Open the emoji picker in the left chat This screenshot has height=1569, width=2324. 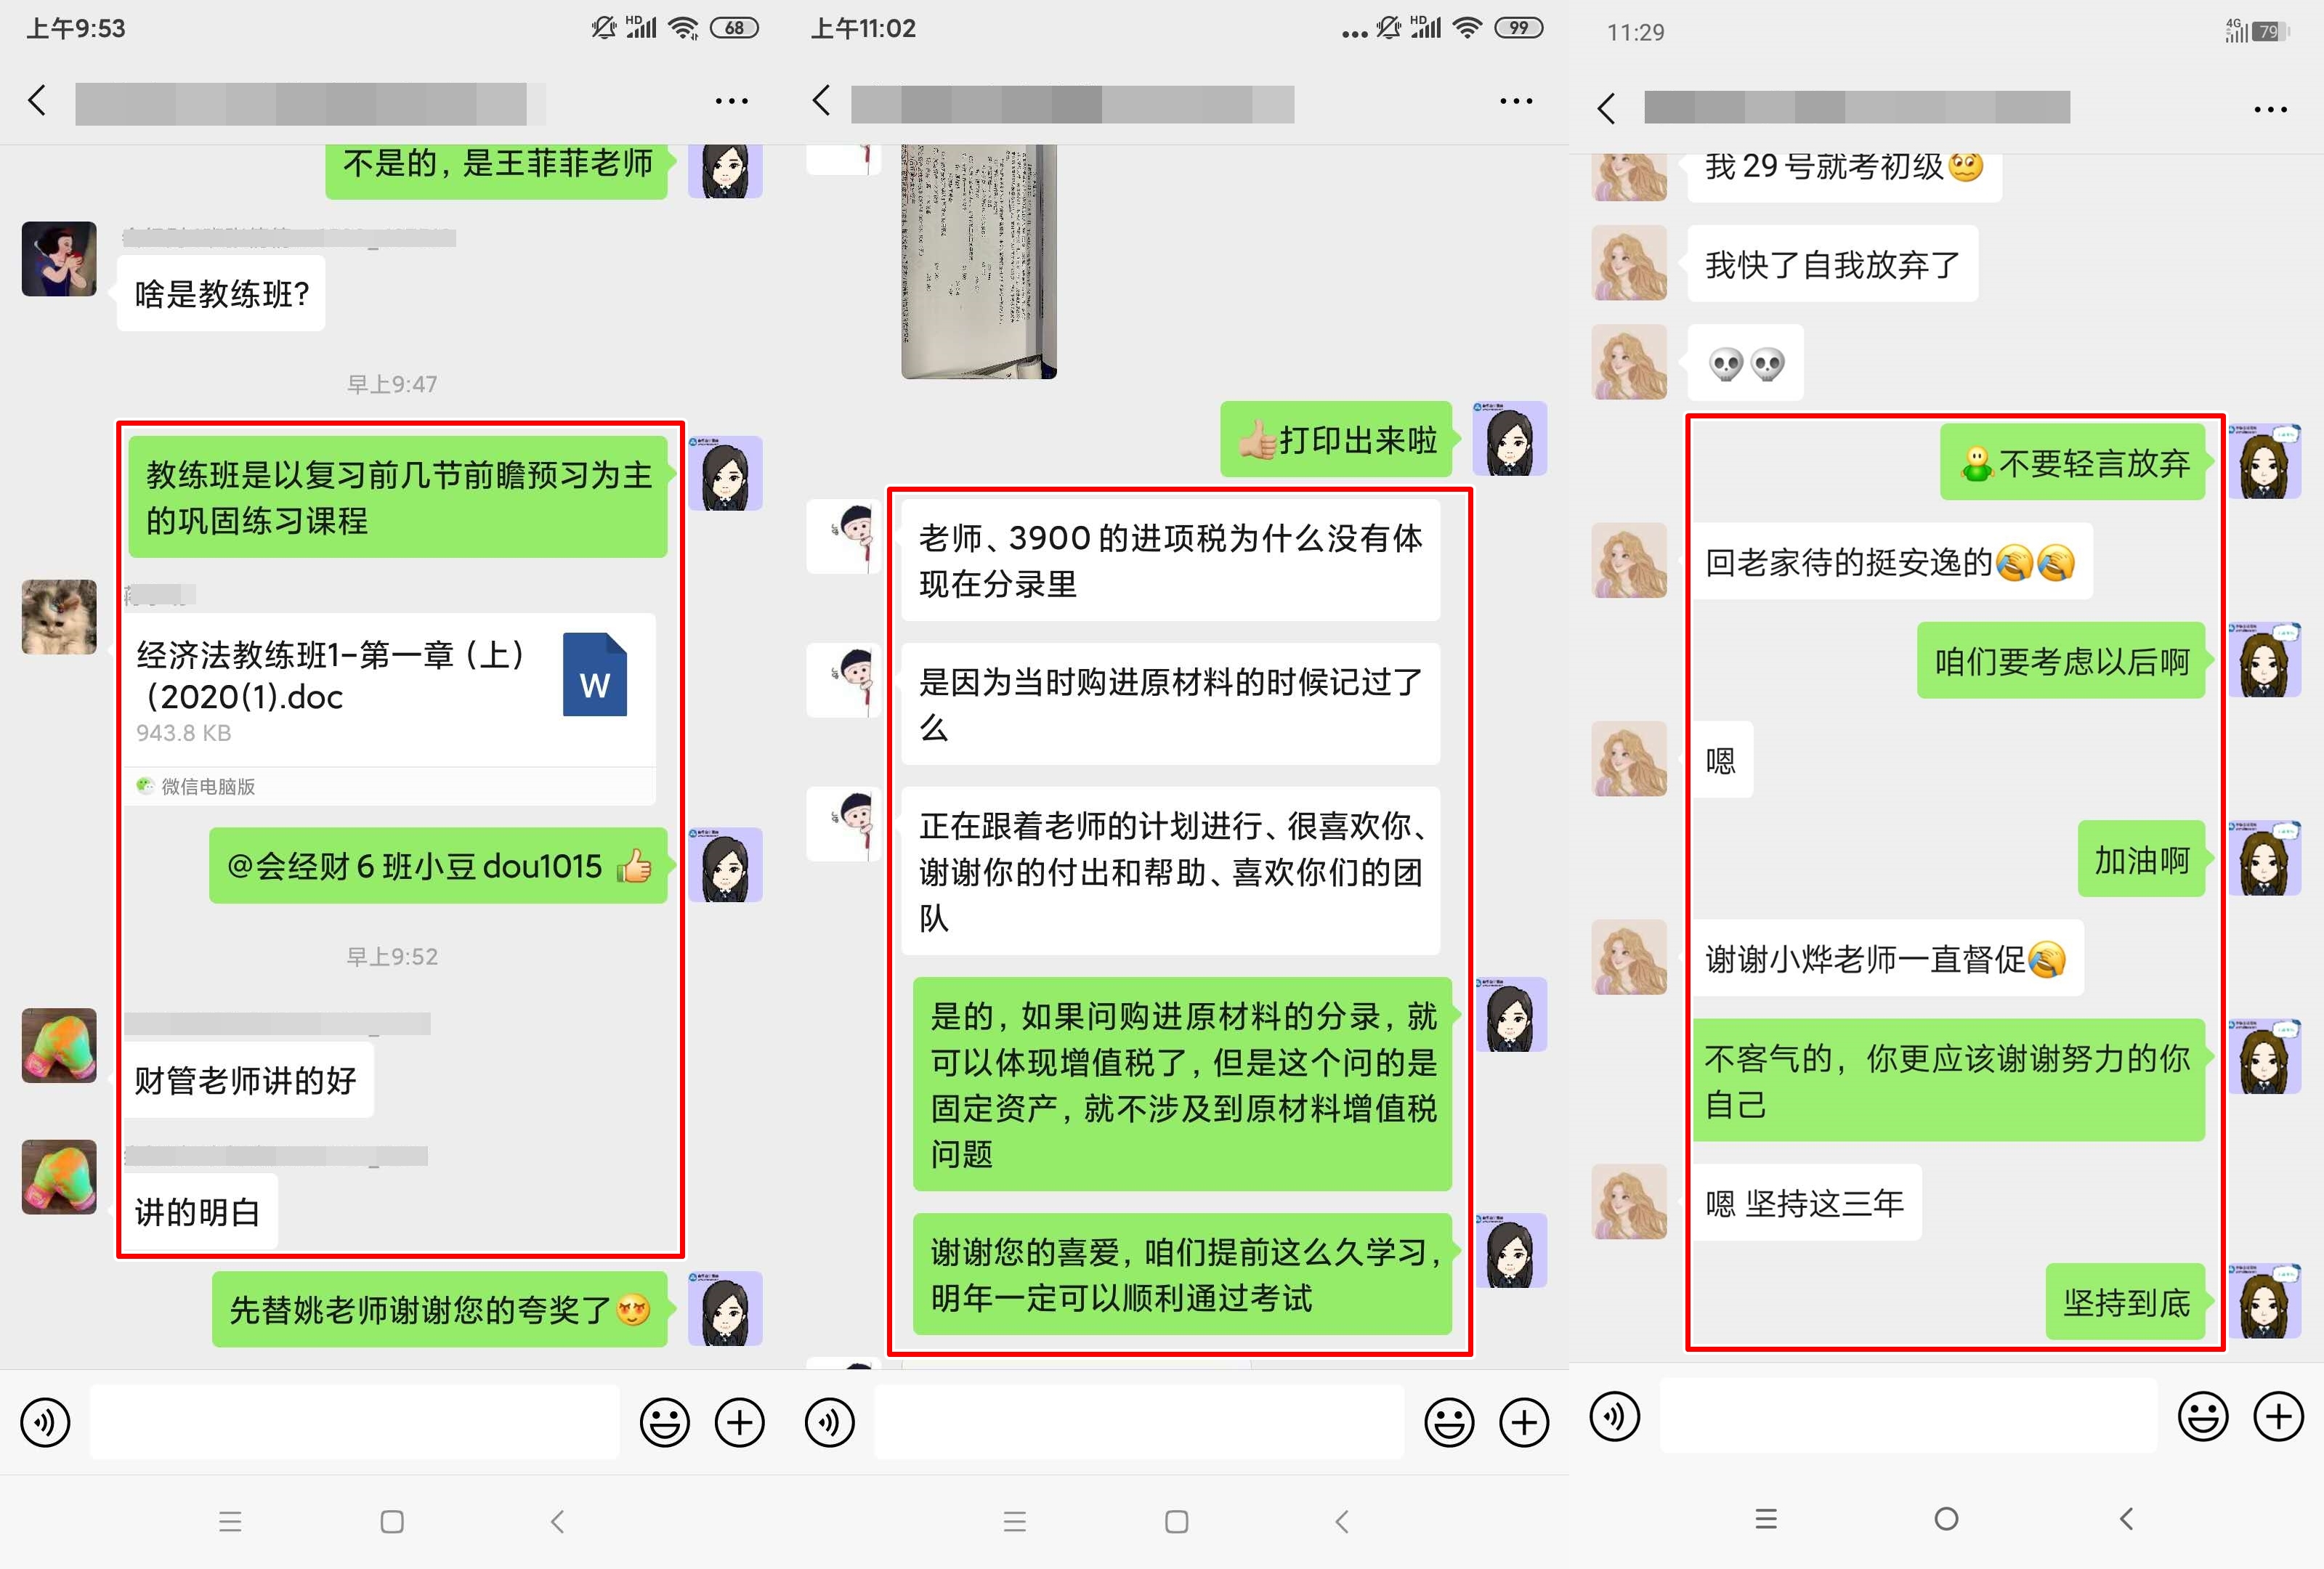664,1421
